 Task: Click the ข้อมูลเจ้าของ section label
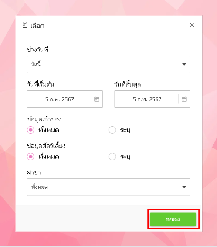coord(44,119)
